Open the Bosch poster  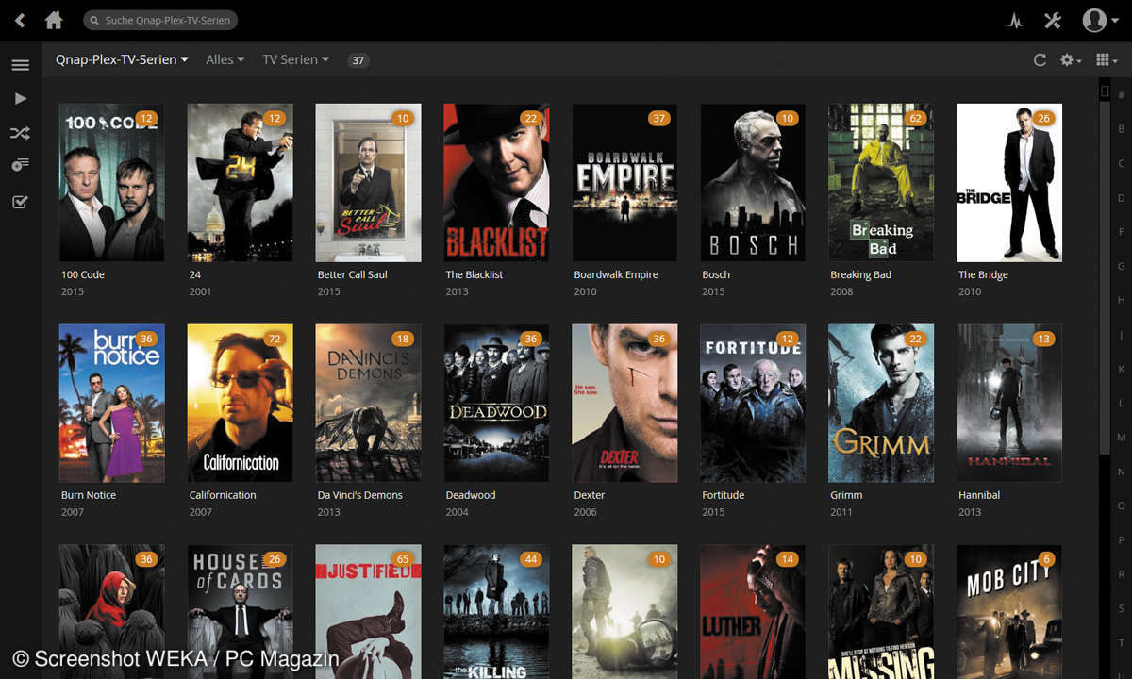pyautogui.click(x=753, y=182)
